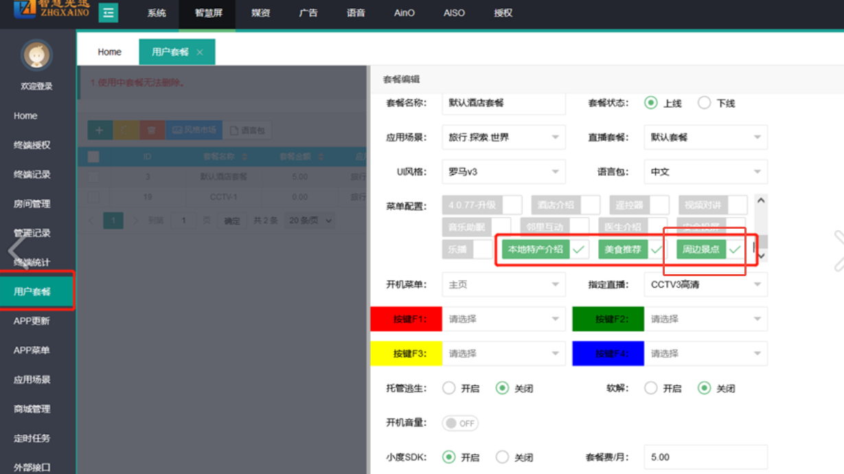Select 上线 status radio button

tap(650, 103)
